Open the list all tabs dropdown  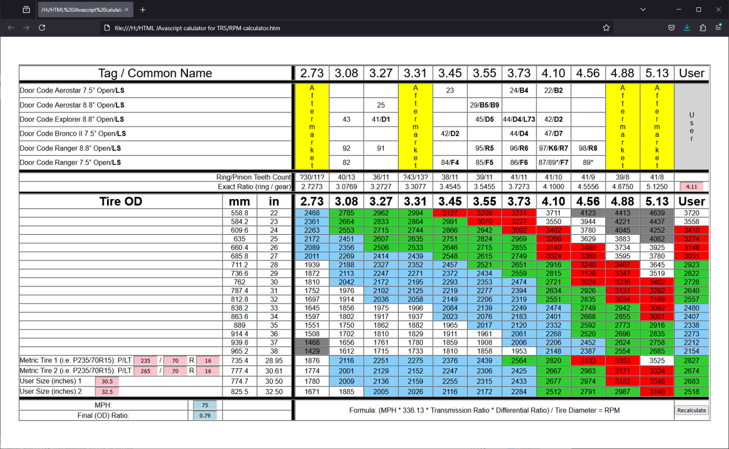coord(643,10)
